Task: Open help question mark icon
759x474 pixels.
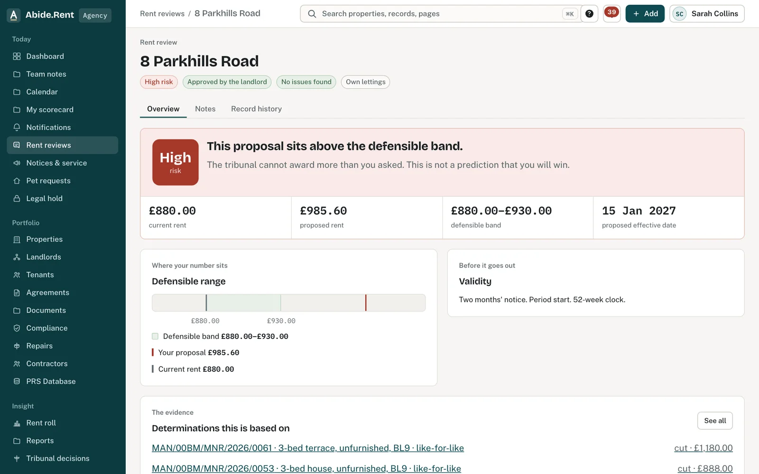Action: pos(589,14)
